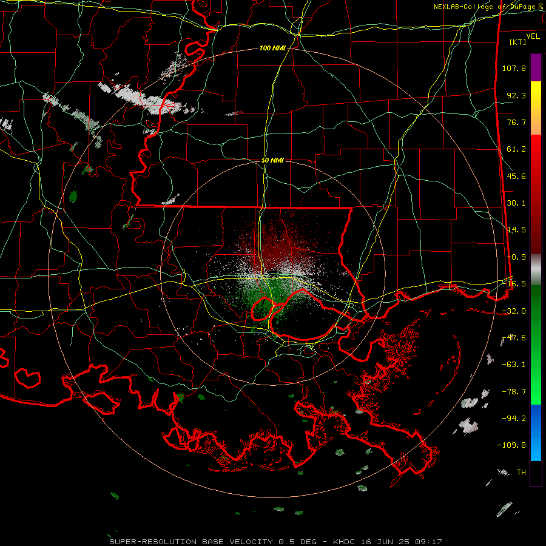
Task: Select the VEL legend title
Action: [x=533, y=36]
